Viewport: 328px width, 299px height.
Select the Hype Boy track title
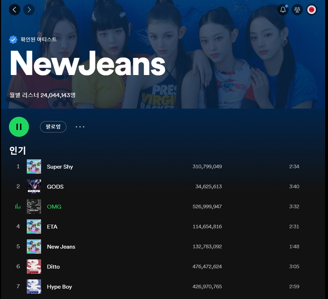[x=59, y=286]
